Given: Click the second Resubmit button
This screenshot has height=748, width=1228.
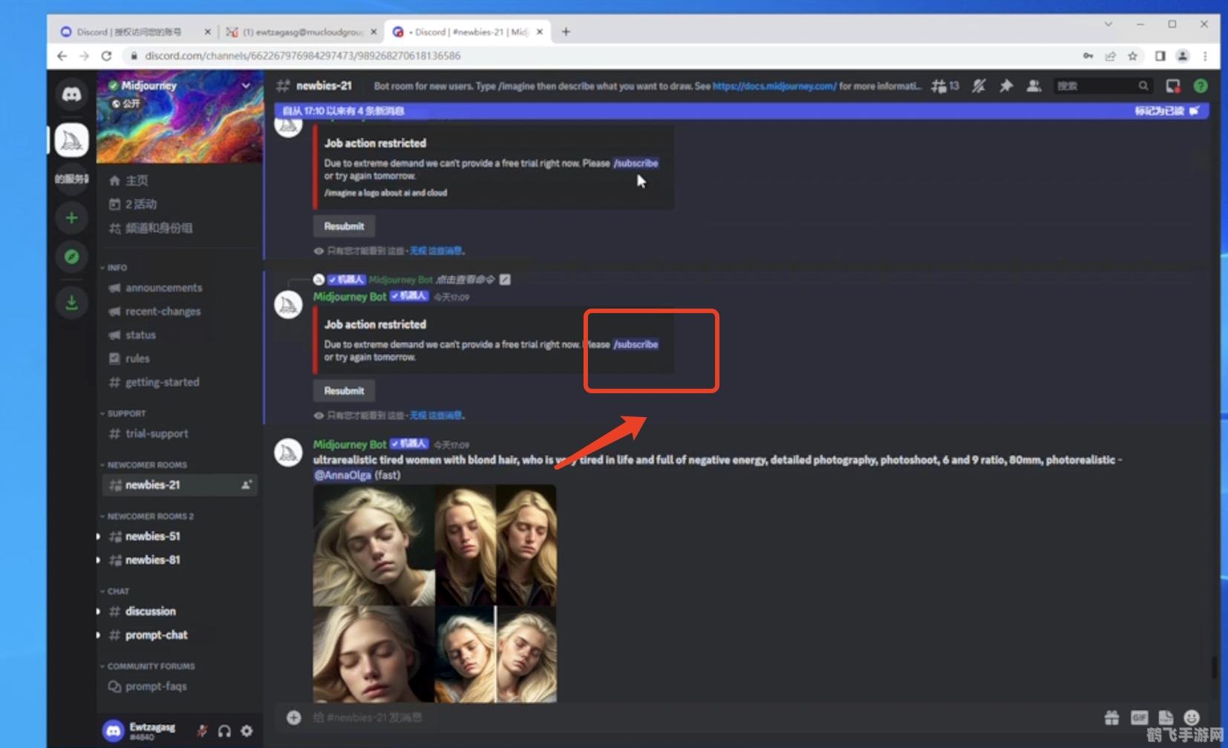Looking at the screenshot, I should coord(344,391).
